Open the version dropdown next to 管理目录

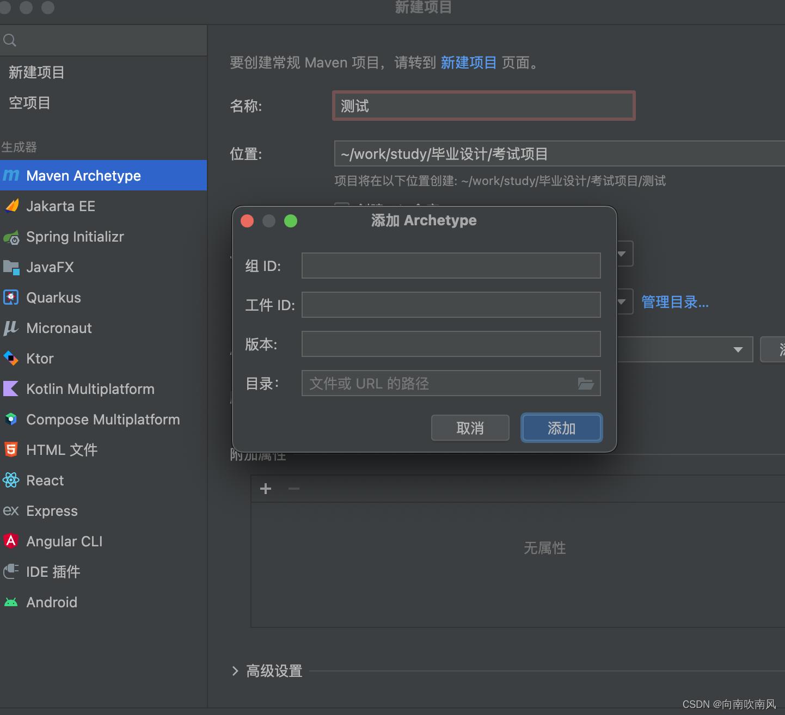(x=621, y=301)
